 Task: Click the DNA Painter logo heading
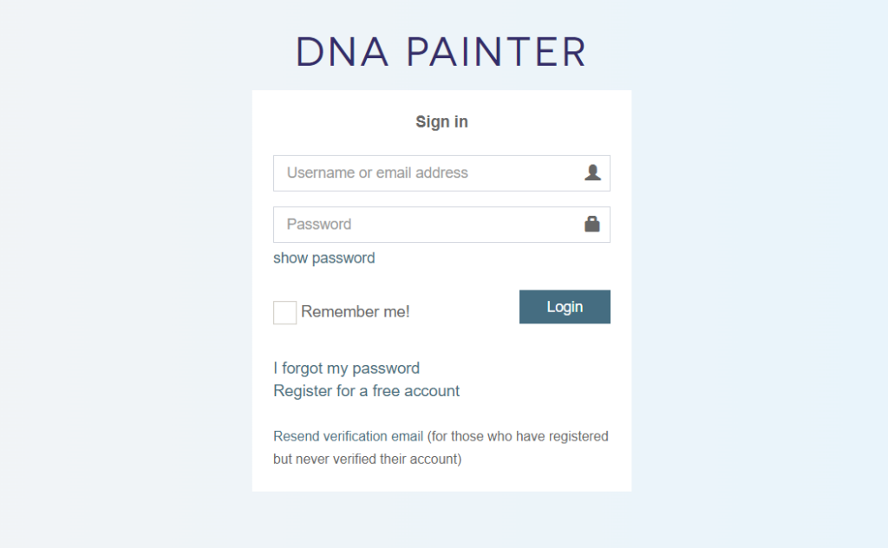click(441, 52)
